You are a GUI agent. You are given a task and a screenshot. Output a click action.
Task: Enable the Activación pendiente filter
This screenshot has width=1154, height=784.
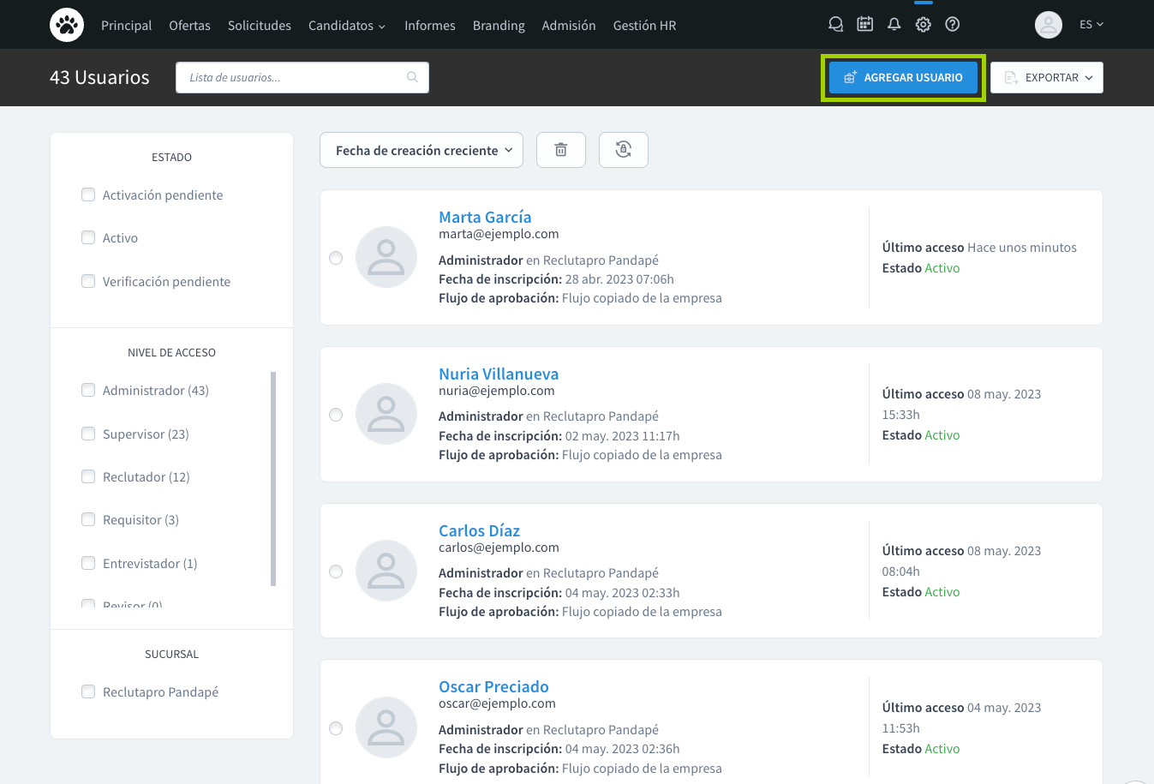[x=88, y=195]
